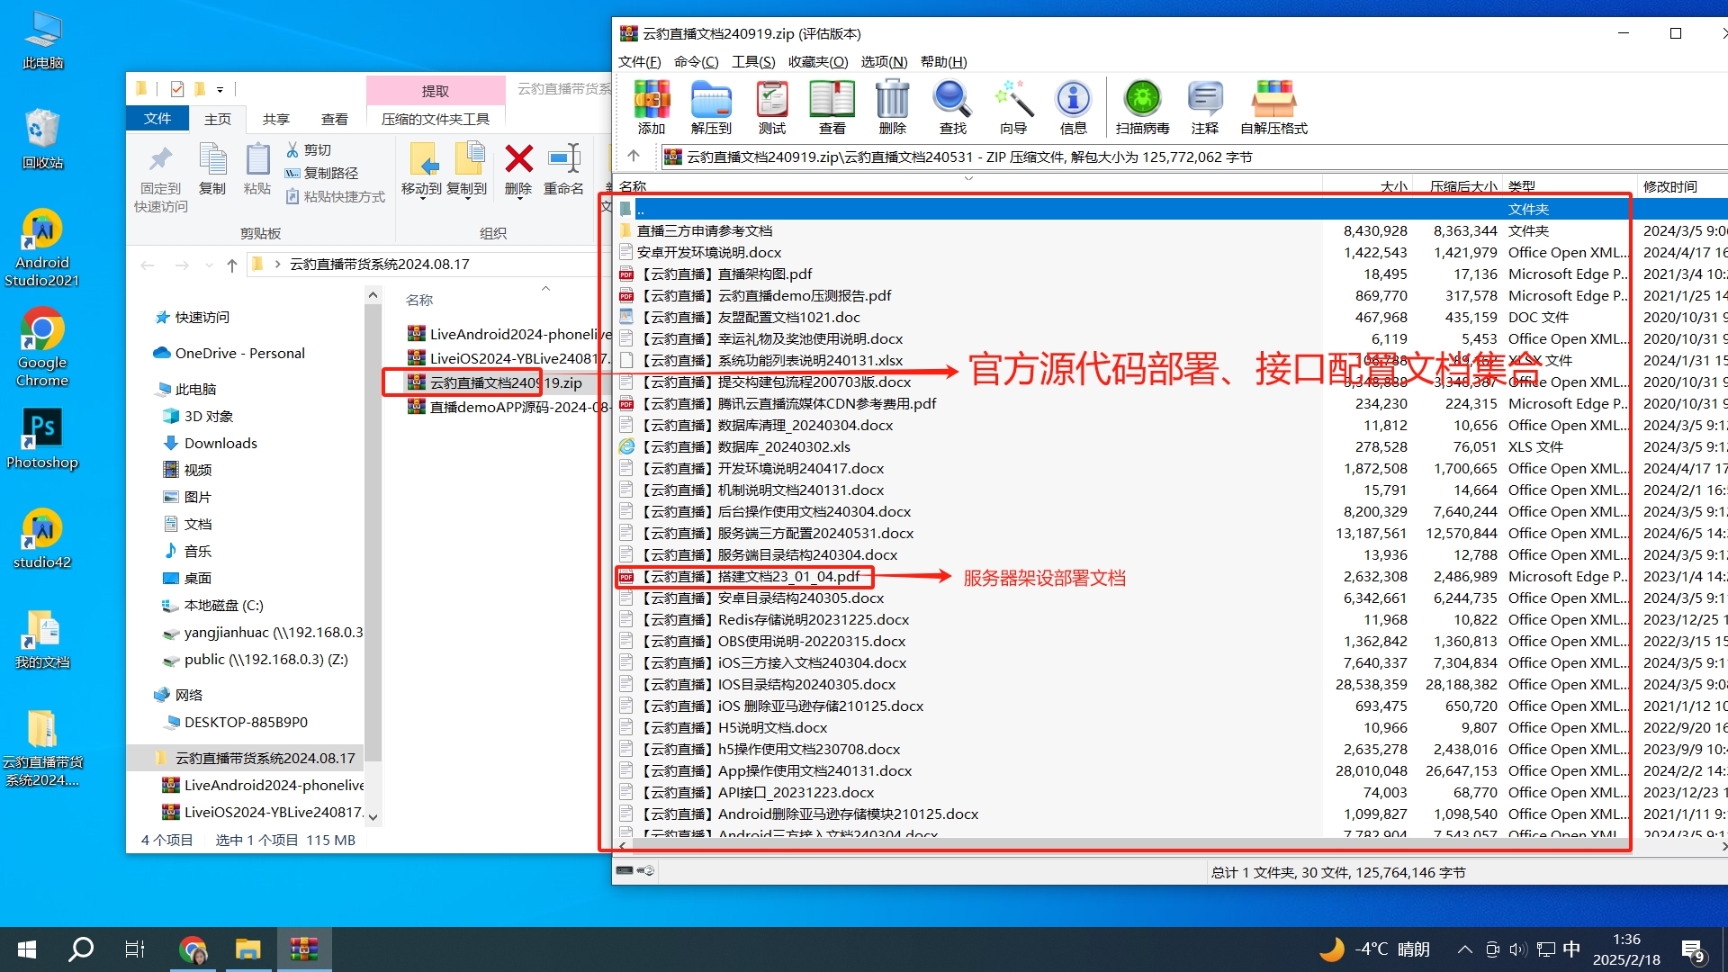Select Quick Access (快速访问) in nav pane
1728x972 pixels.
(x=193, y=317)
